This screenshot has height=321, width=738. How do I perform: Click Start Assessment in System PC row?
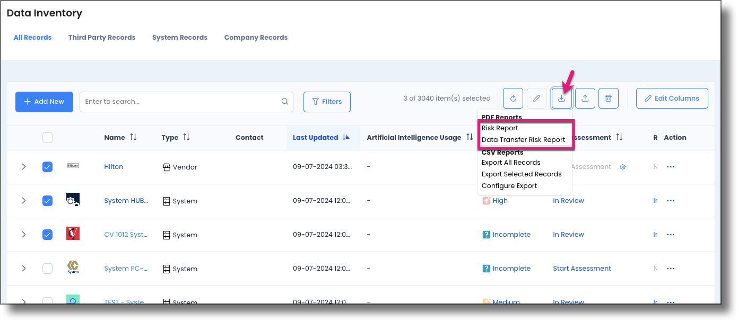click(582, 269)
